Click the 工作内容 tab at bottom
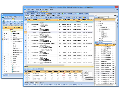The height and width of the screenshot is (93, 119). (42, 83)
